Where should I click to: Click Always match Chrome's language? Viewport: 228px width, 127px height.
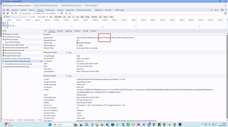[x=46, y=5]
